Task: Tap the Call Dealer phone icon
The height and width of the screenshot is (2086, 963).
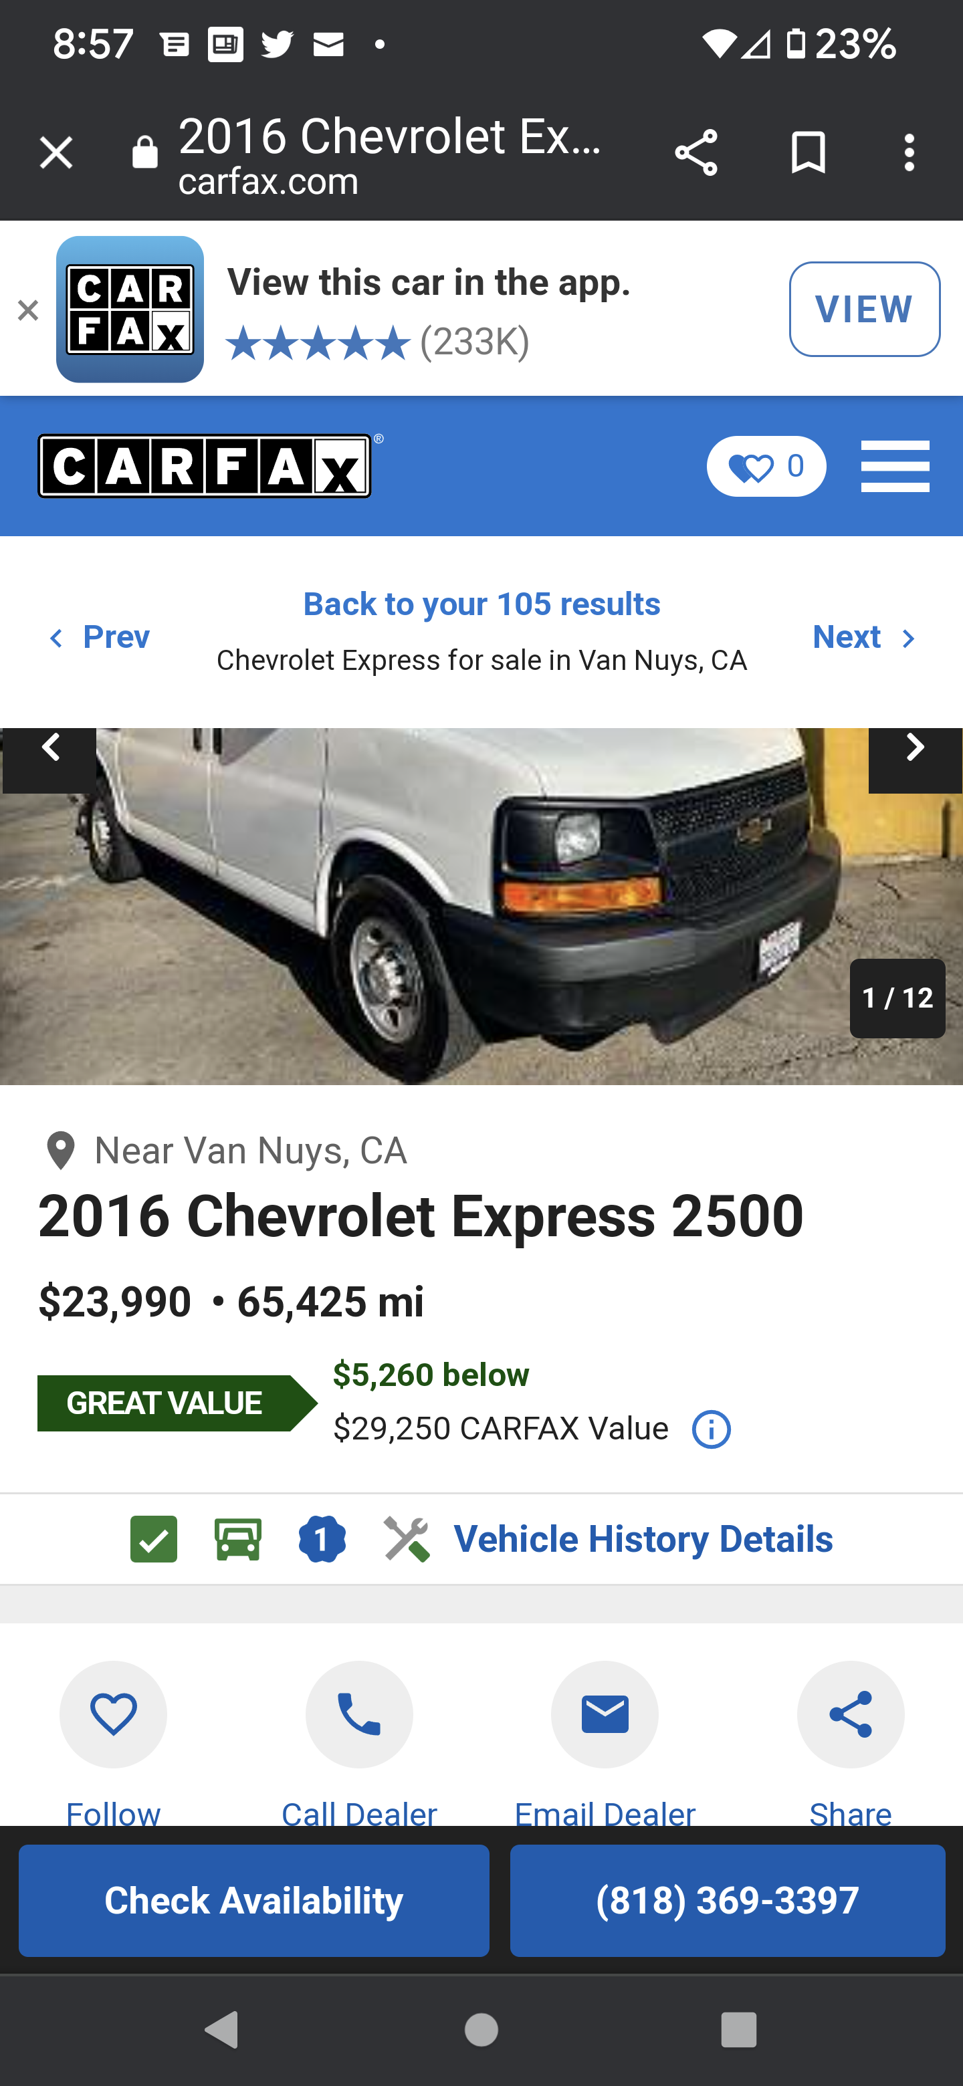Action: pos(359,1714)
